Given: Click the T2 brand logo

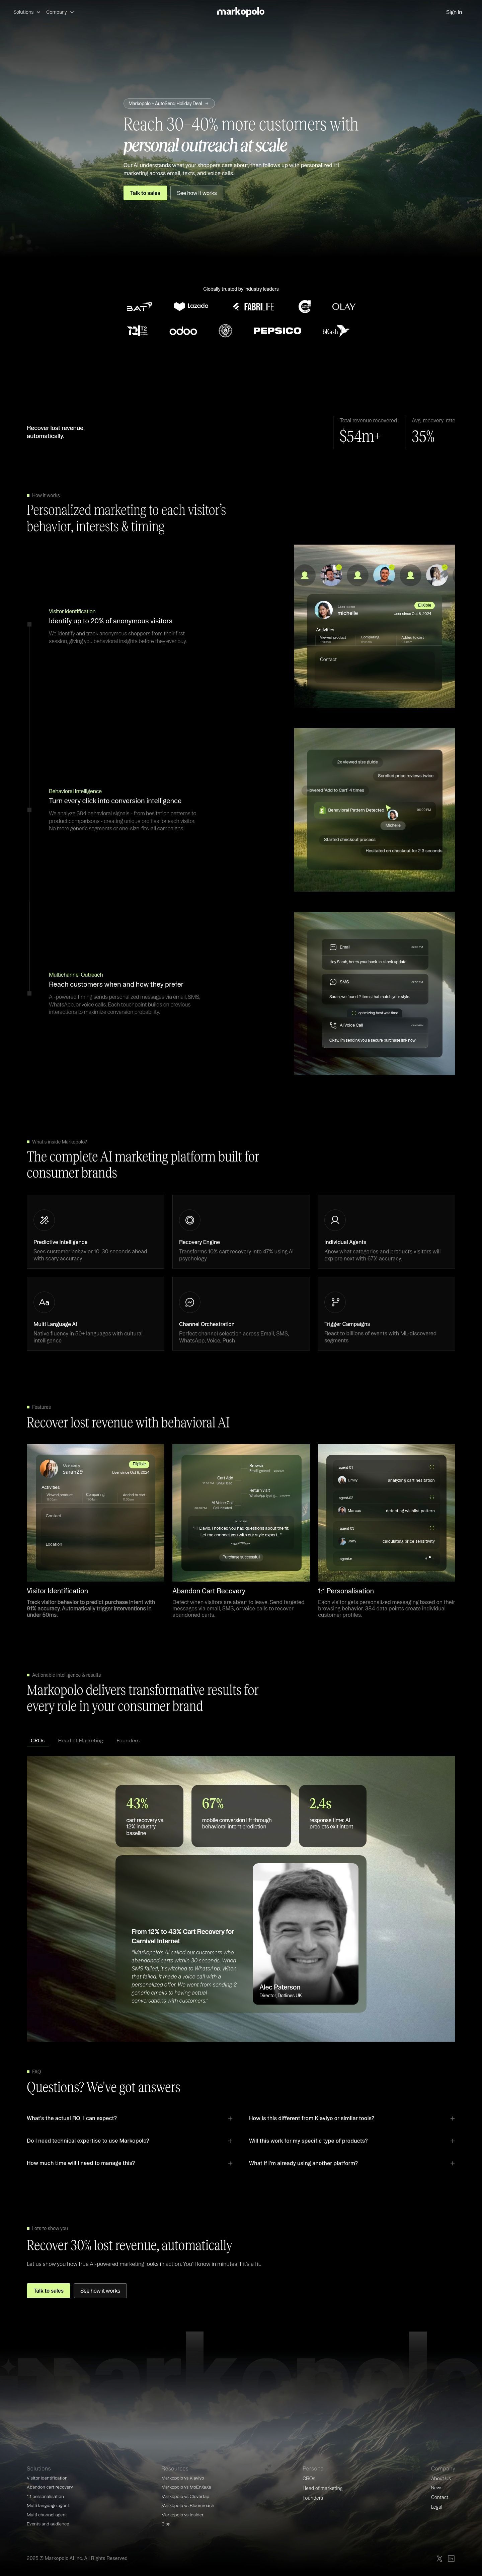Looking at the screenshot, I should point(138,331).
